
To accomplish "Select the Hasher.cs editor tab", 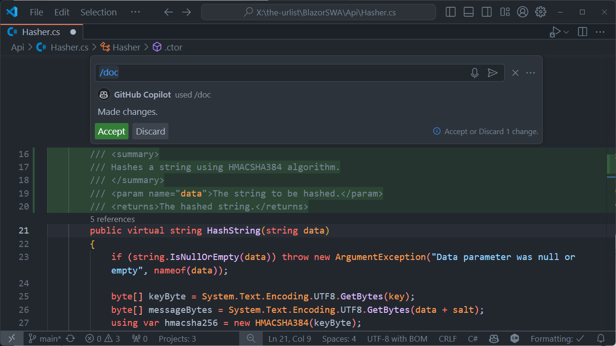I will coord(41,32).
